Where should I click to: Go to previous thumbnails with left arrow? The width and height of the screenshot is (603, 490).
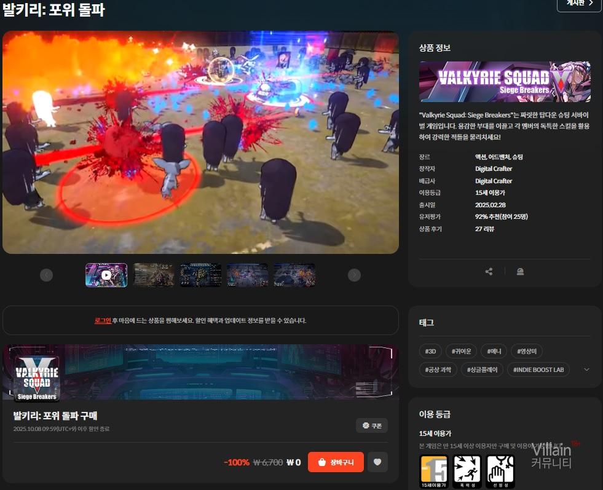[47, 275]
